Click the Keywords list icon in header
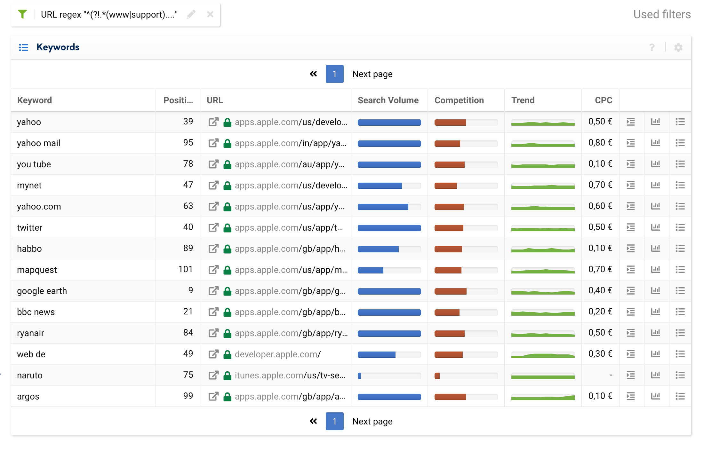The height and width of the screenshot is (451, 704). coord(24,47)
